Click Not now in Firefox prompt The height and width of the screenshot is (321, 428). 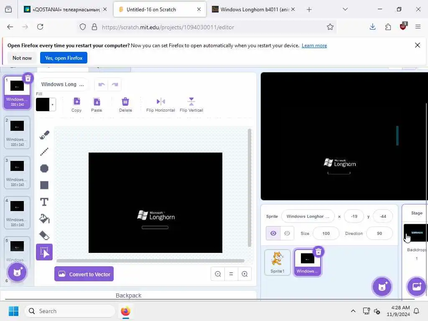[x=22, y=58]
